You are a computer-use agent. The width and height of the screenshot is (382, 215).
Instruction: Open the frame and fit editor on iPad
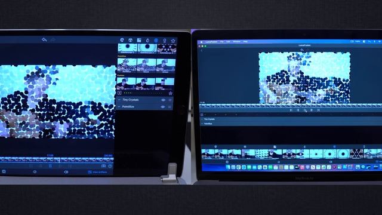click(x=4, y=171)
